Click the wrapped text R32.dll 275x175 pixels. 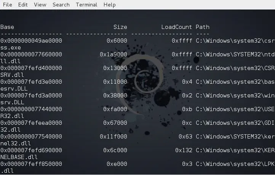click(12, 116)
